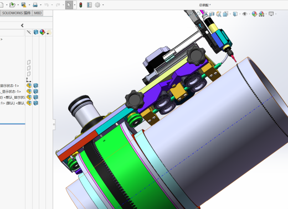Click the Section View icon in viewport toolbar
This screenshot has width=288, height=209.
point(212,14)
